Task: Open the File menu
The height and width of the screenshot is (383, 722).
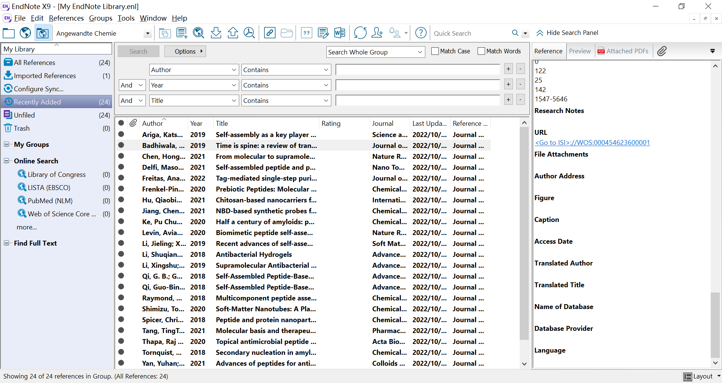Action: [20, 18]
